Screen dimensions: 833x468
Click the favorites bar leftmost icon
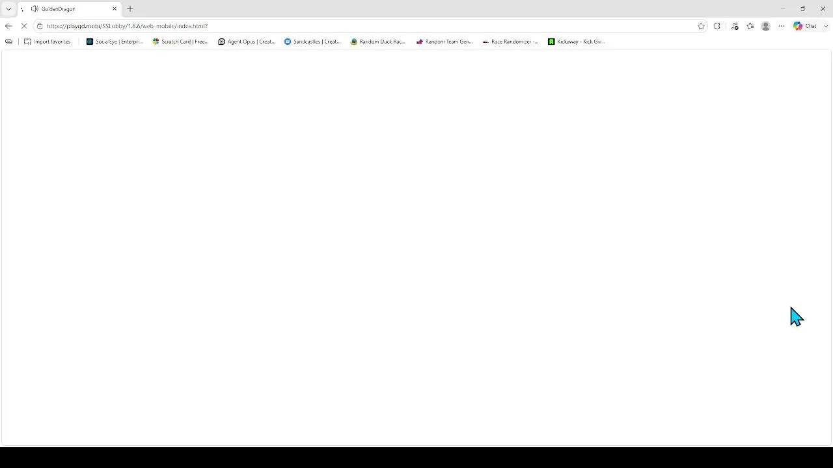8,42
